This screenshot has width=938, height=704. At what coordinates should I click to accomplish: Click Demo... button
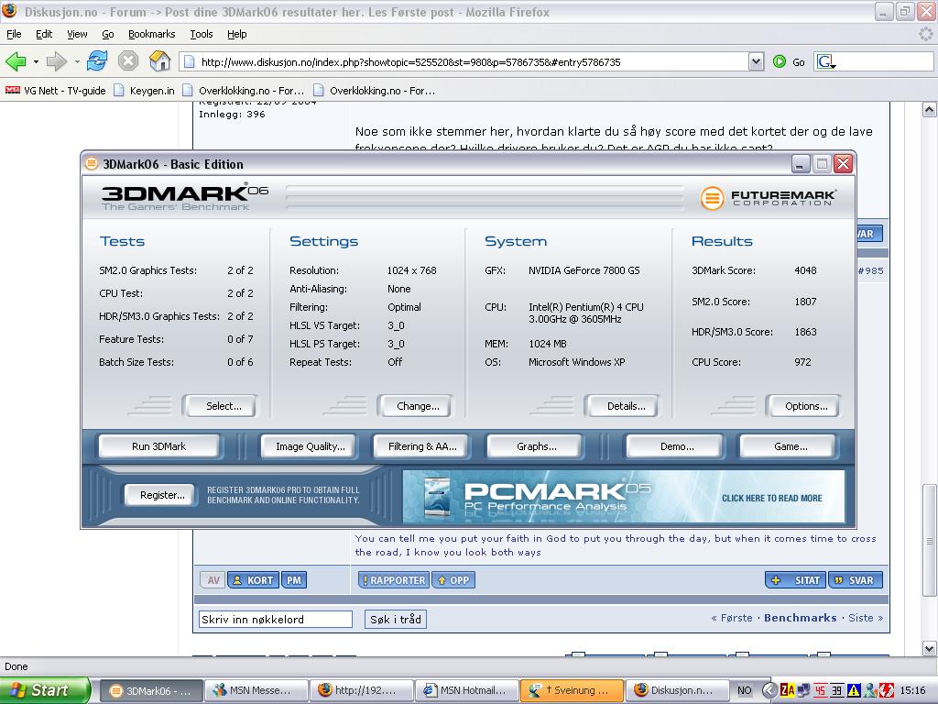pos(676,446)
